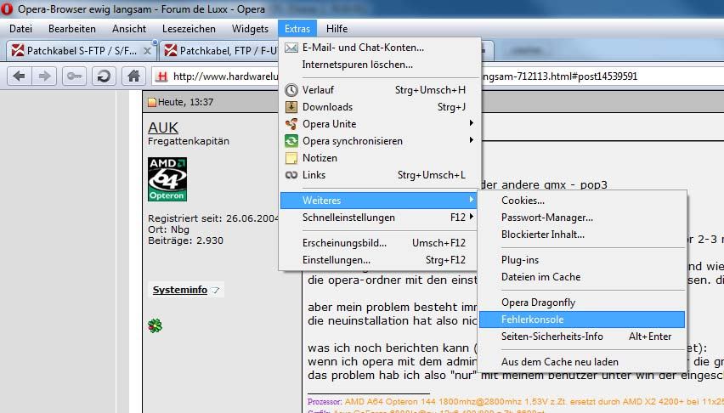Open the Ansicht menu
724x413 pixels.
click(x=129, y=29)
